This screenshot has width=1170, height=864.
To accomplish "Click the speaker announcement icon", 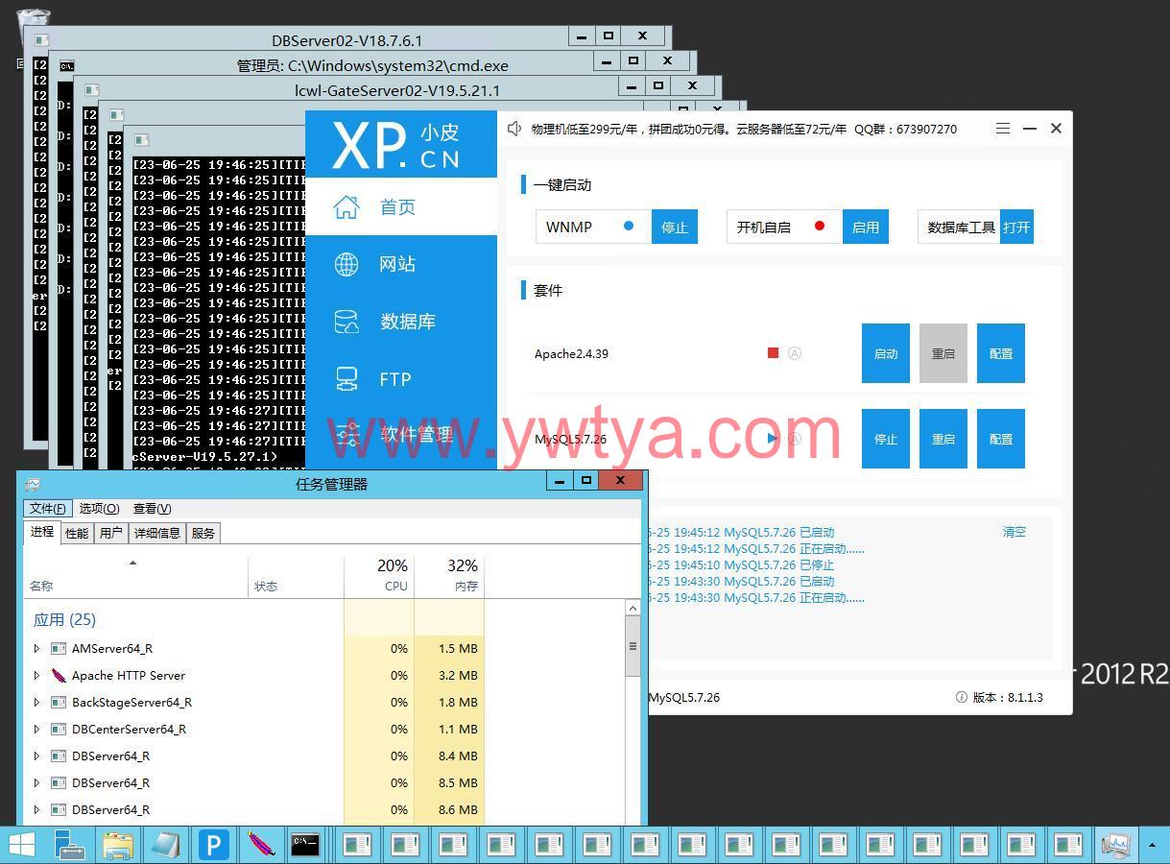I will 514,129.
